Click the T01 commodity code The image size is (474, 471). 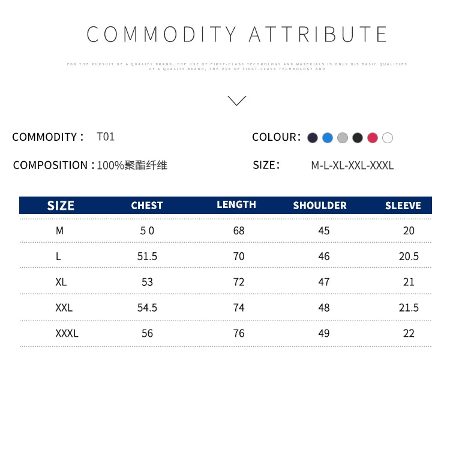point(106,137)
